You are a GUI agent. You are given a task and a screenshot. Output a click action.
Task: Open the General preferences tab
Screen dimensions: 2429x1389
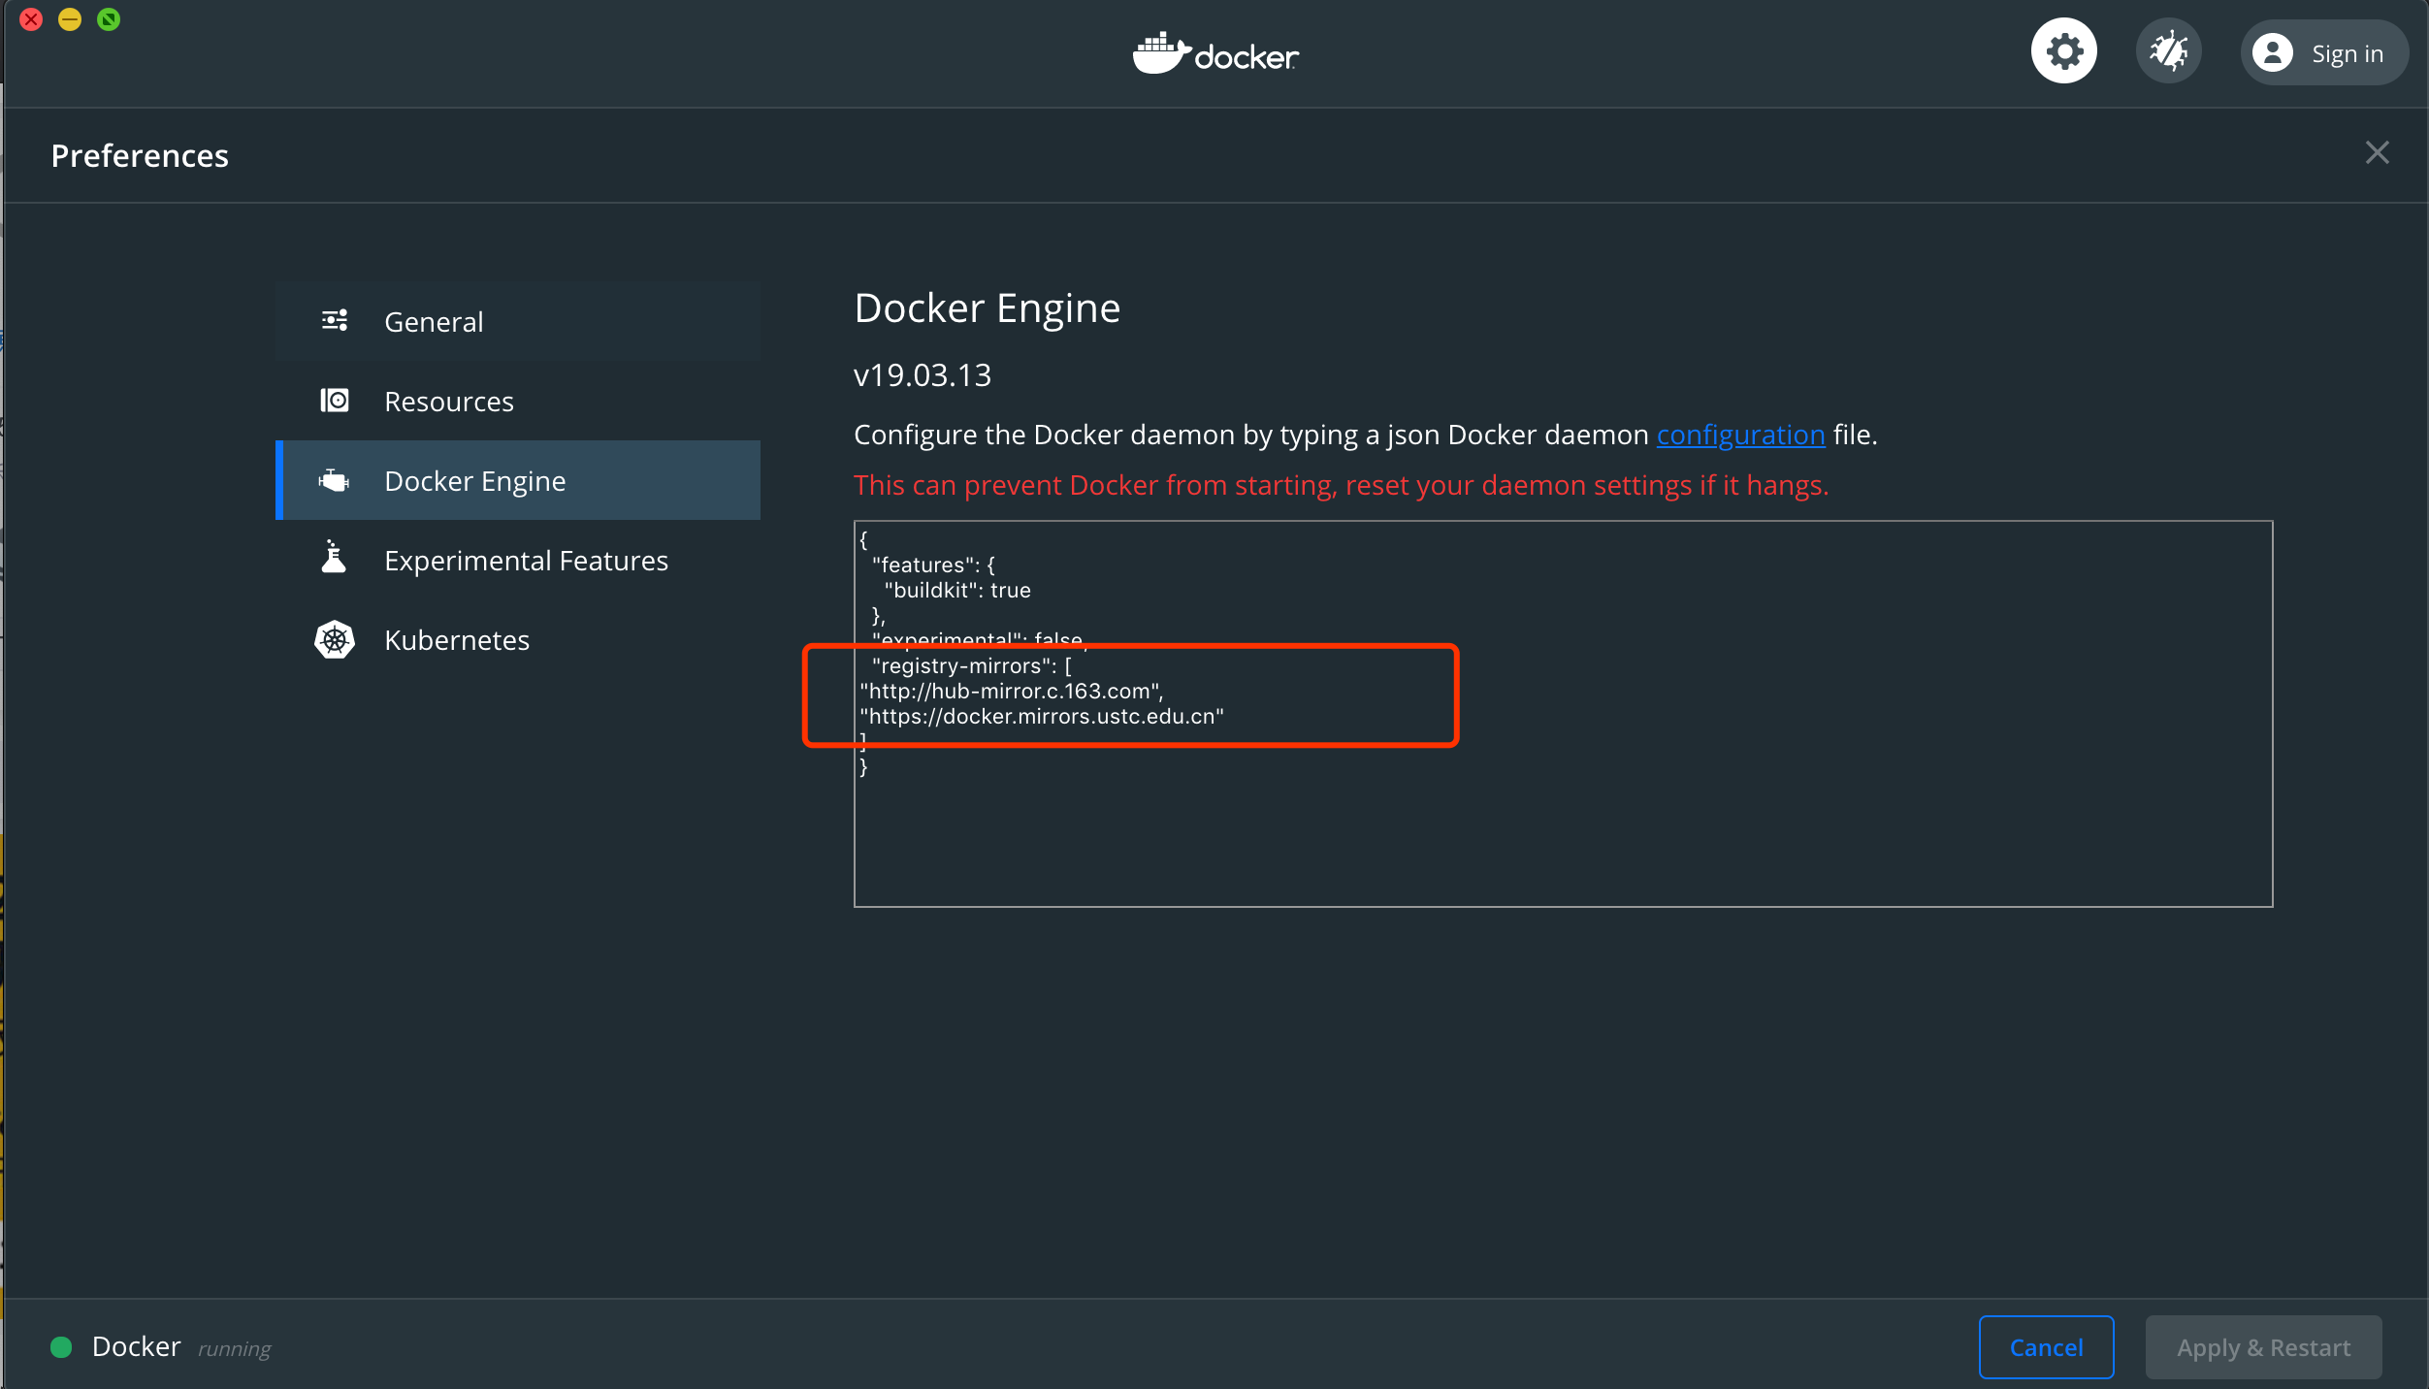tap(518, 321)
